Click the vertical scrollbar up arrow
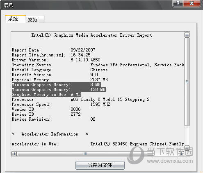203x173 pixels. [187, 35]
